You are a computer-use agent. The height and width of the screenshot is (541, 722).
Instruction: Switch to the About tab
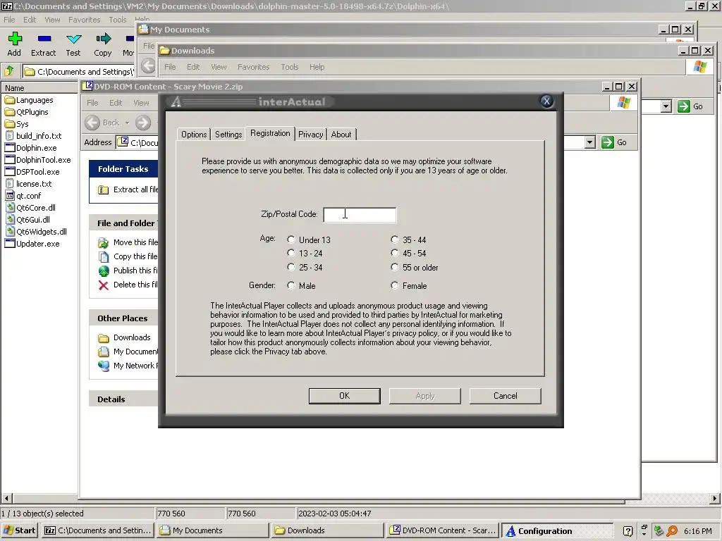(x=341, y=135)
